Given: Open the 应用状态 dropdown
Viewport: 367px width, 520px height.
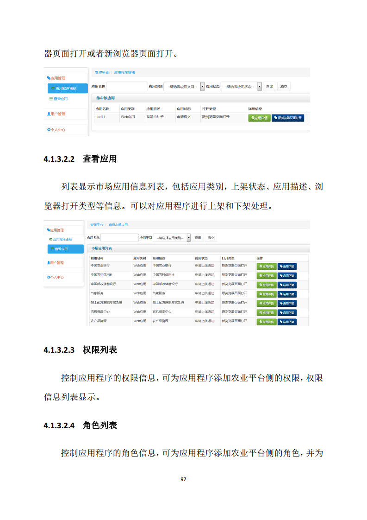Looking at the screenshot, I should [241, 87].
